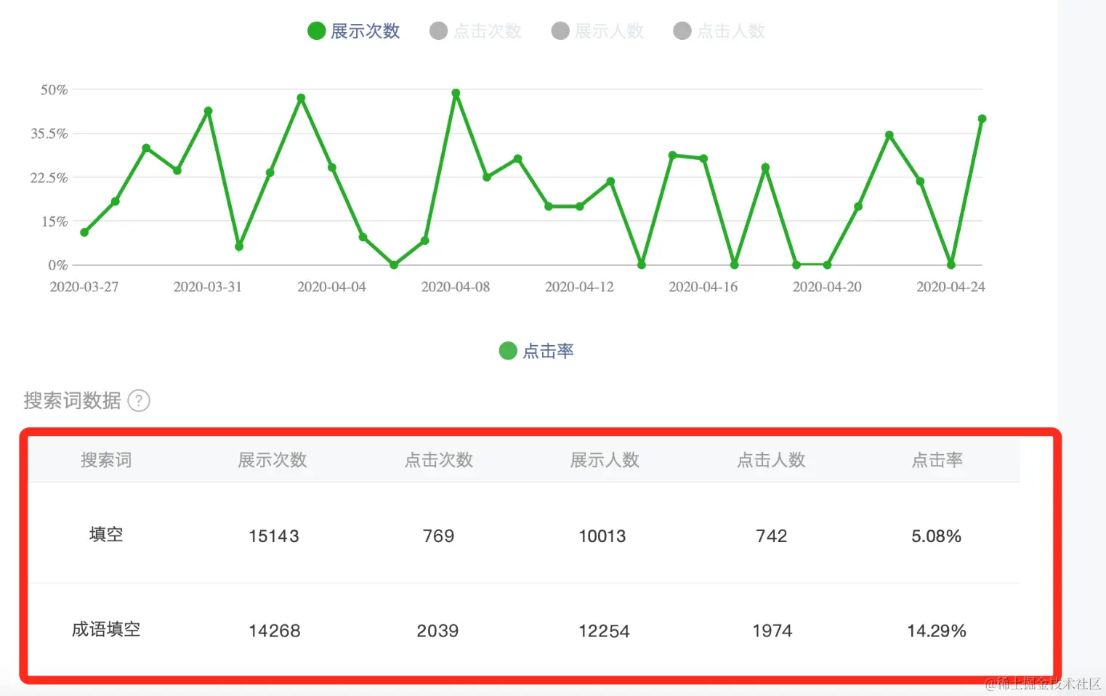
Task: Click the value 1974
Action: (x=772, y=631)
